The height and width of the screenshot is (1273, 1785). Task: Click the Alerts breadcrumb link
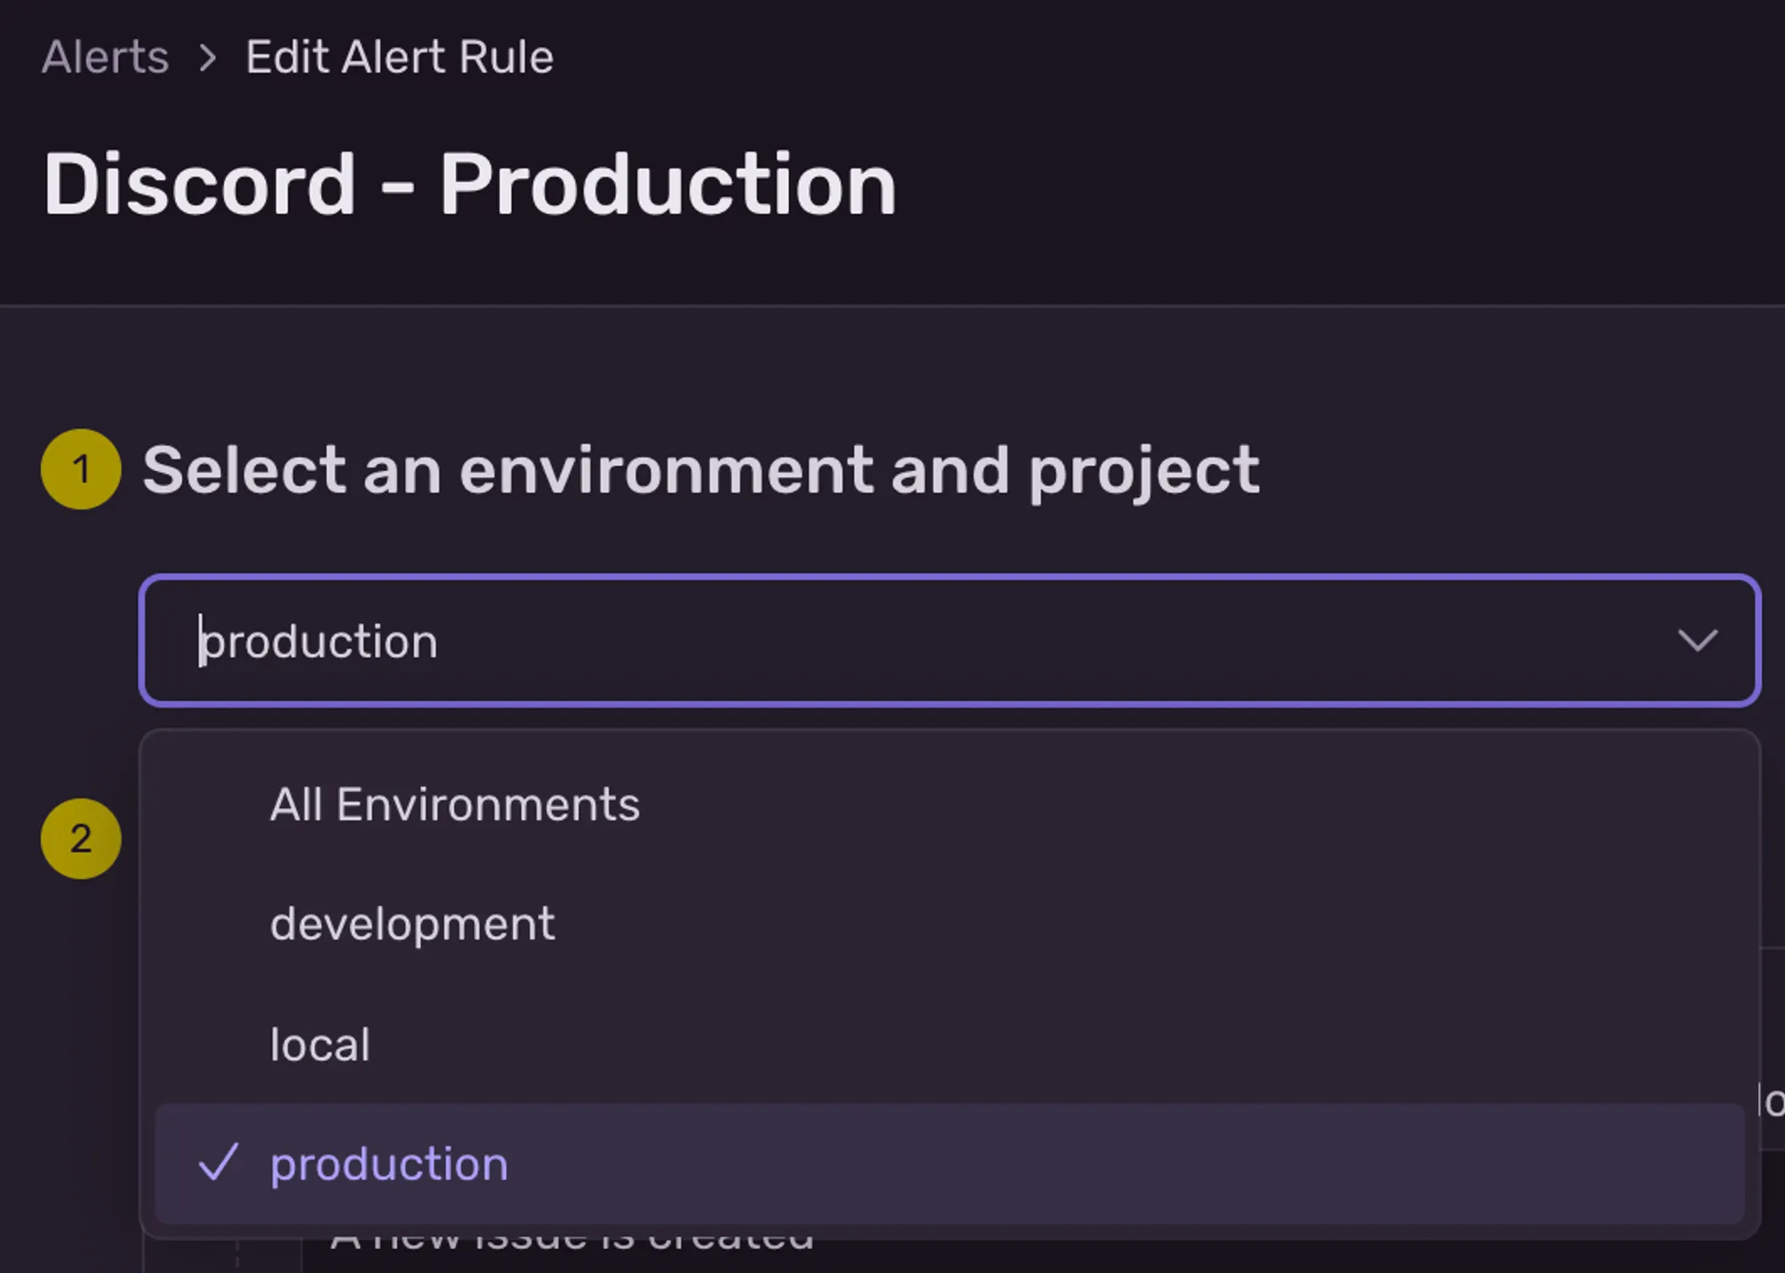[x=105, y=58]
